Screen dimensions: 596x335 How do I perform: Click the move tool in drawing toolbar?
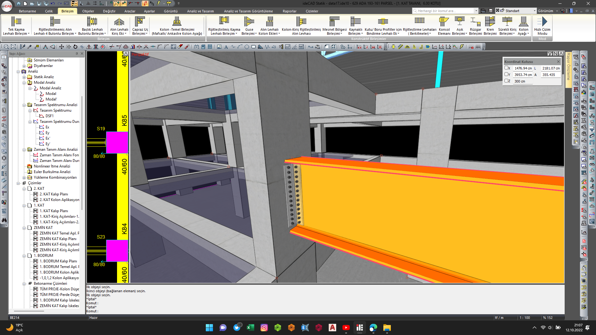pyautogui.click(x=61, y=47)
